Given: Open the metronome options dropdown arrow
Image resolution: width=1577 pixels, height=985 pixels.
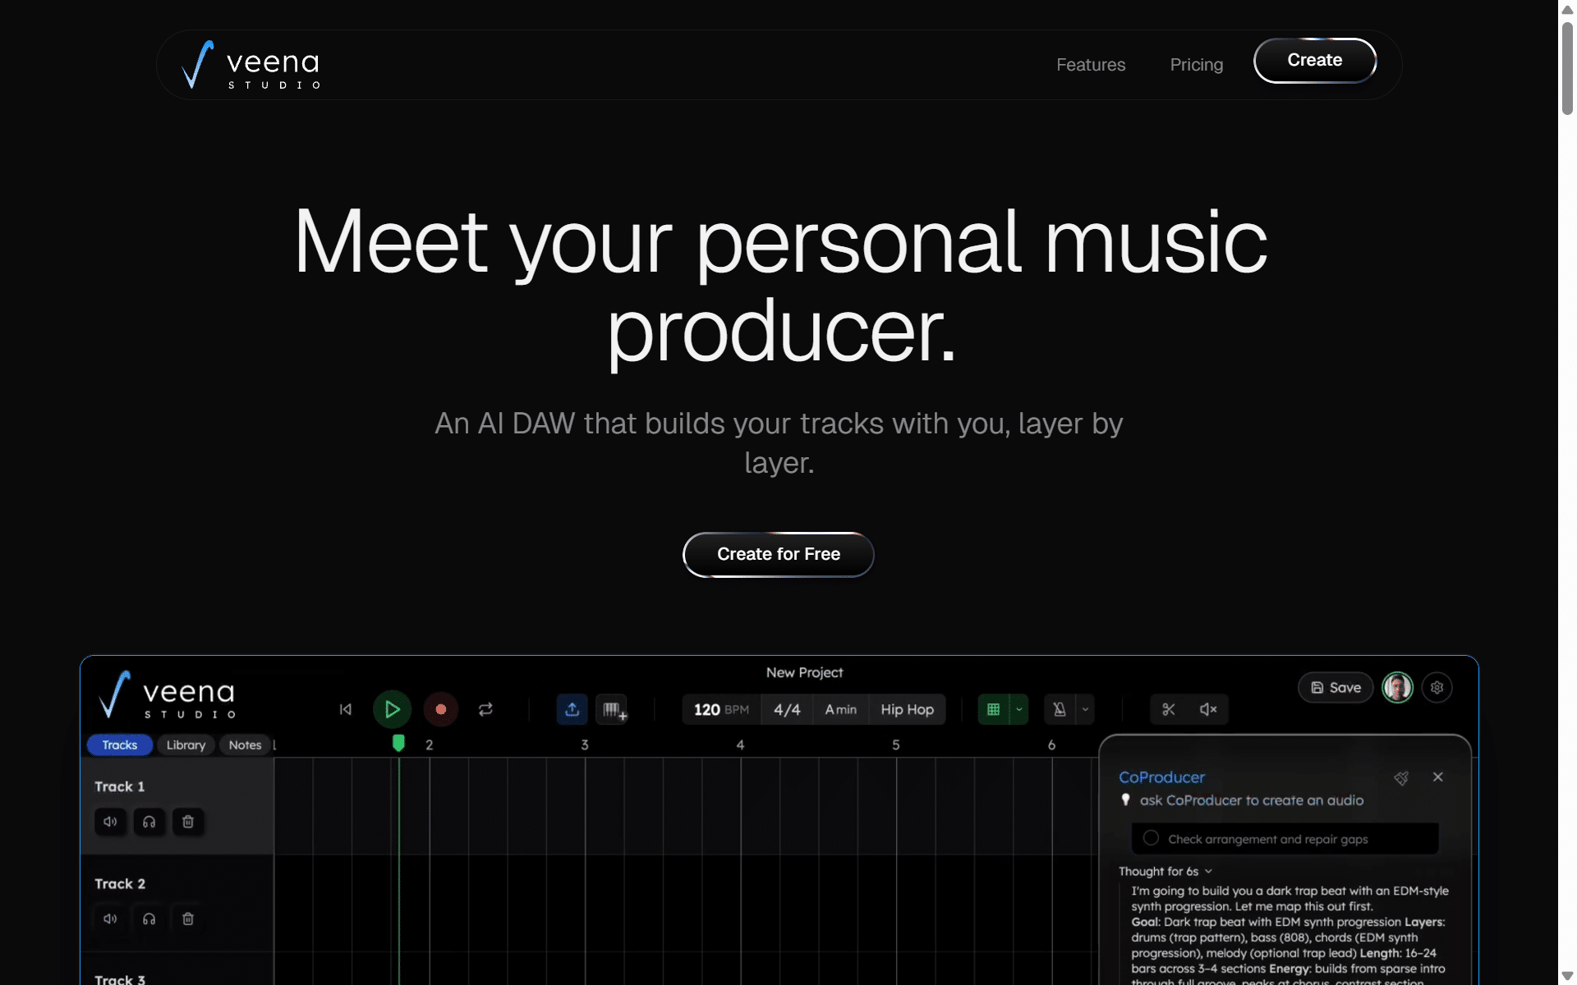Looking at the screenshot, I should point(1085,709).
